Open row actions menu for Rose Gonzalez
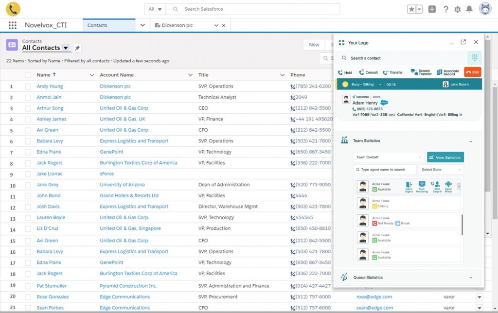The height and width of the screenshot is (313, 498). [479, 297]
